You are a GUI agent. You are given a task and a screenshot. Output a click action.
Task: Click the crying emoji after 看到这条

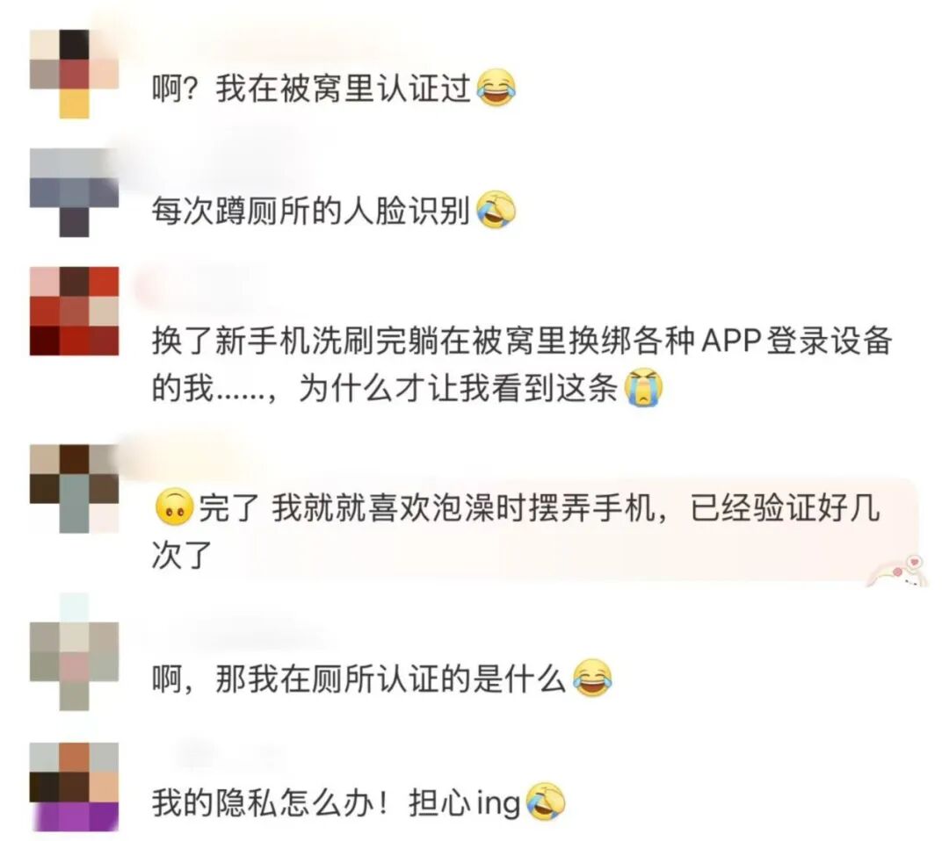644,387
